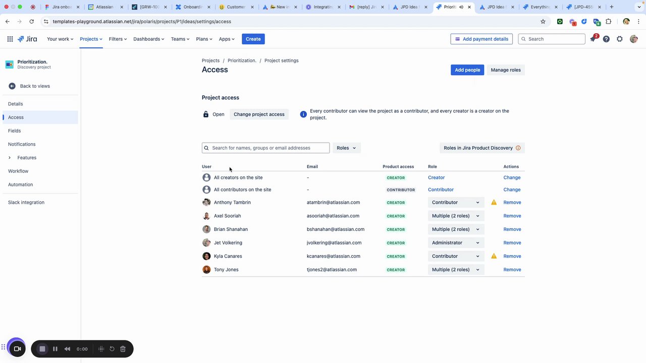Screen dimensions: 646x363
Task: Open Brian Shanahan's Multiple roles dropdown
Action: (456, 229)
